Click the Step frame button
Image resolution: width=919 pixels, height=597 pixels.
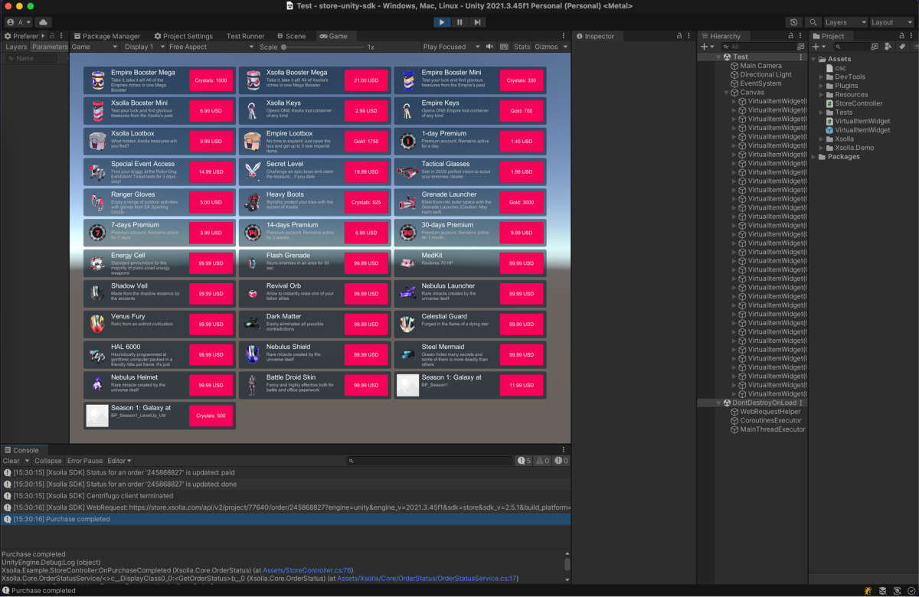click(x=477, y=22)
